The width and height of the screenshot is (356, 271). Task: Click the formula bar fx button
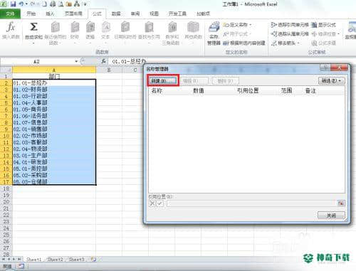[x=103, y=61]
